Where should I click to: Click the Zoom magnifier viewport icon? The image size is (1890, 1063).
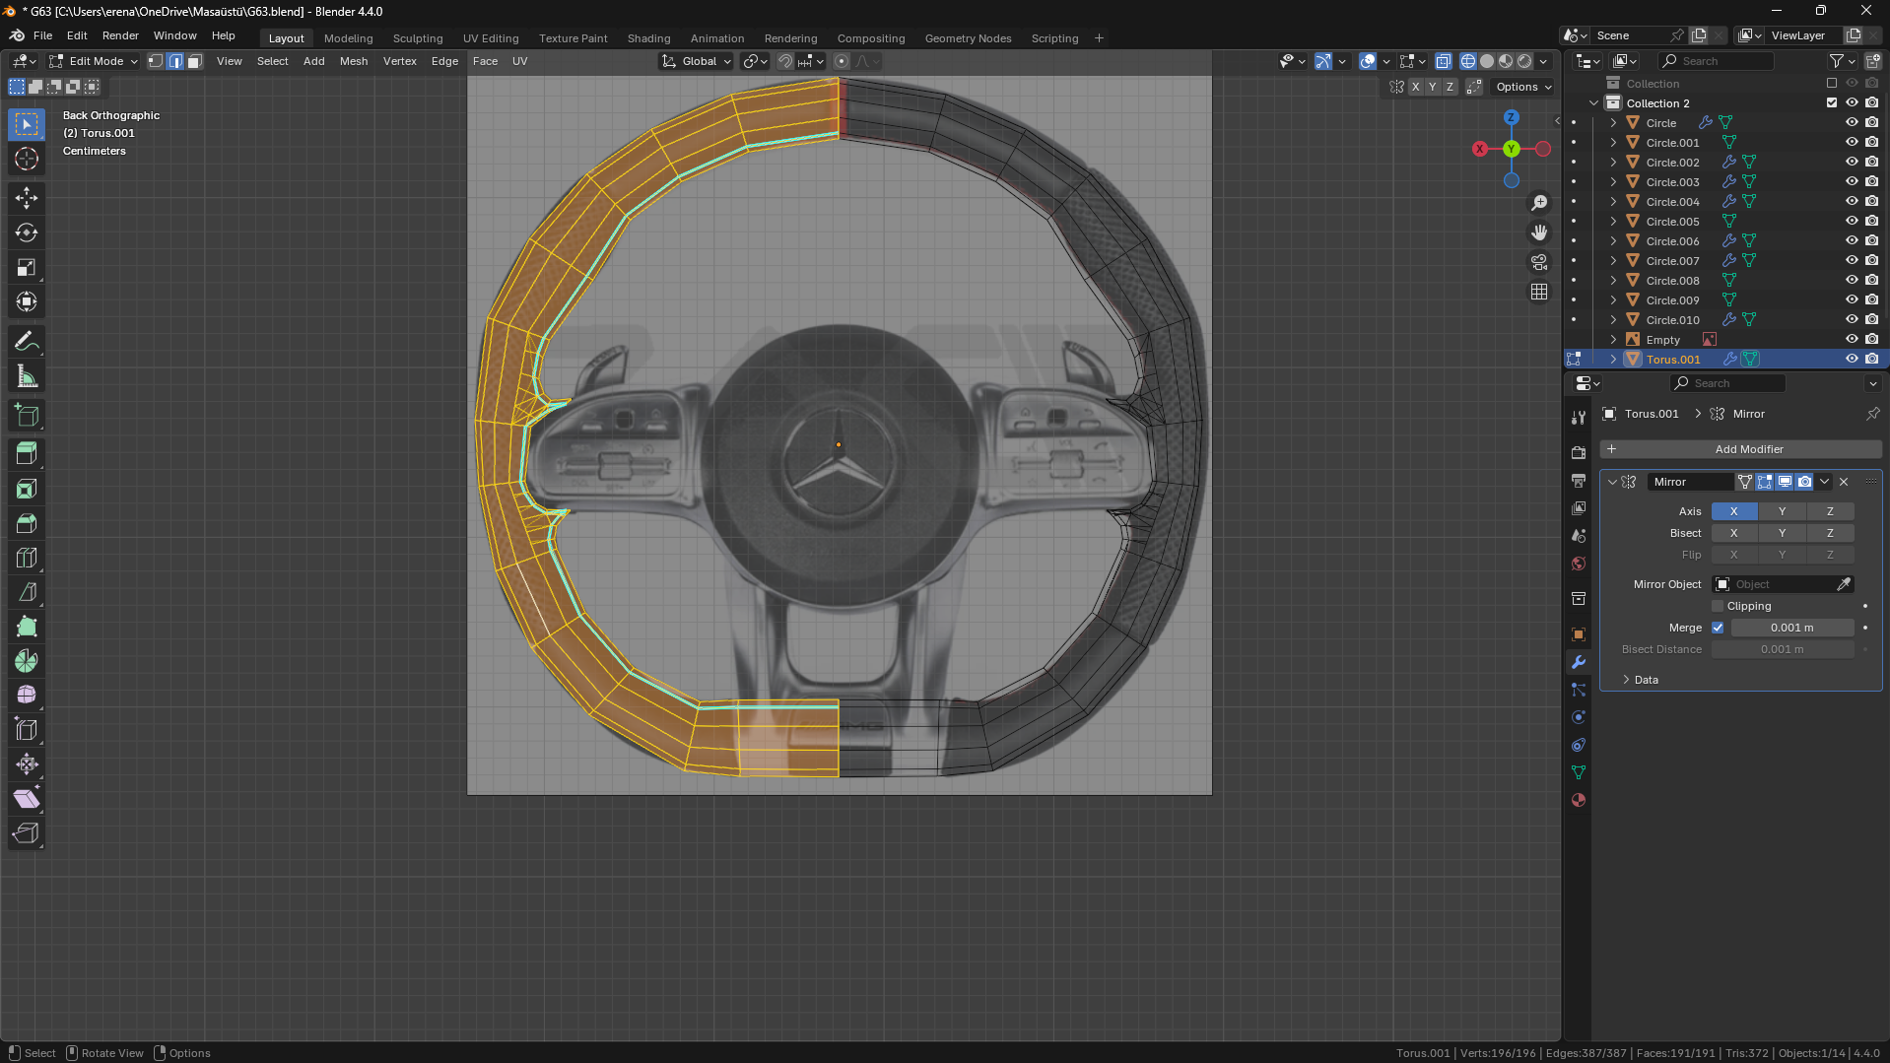point(1539,203)
